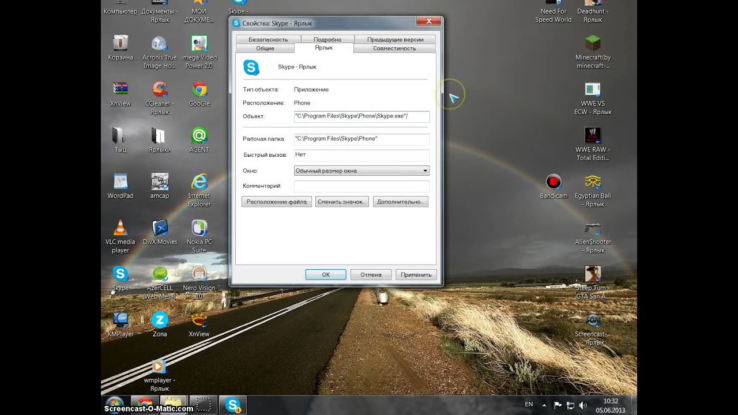This screenshot has width=738, height=415.
Task: Launch CCleaner shortcut on desktop
Action: [160, 99]
